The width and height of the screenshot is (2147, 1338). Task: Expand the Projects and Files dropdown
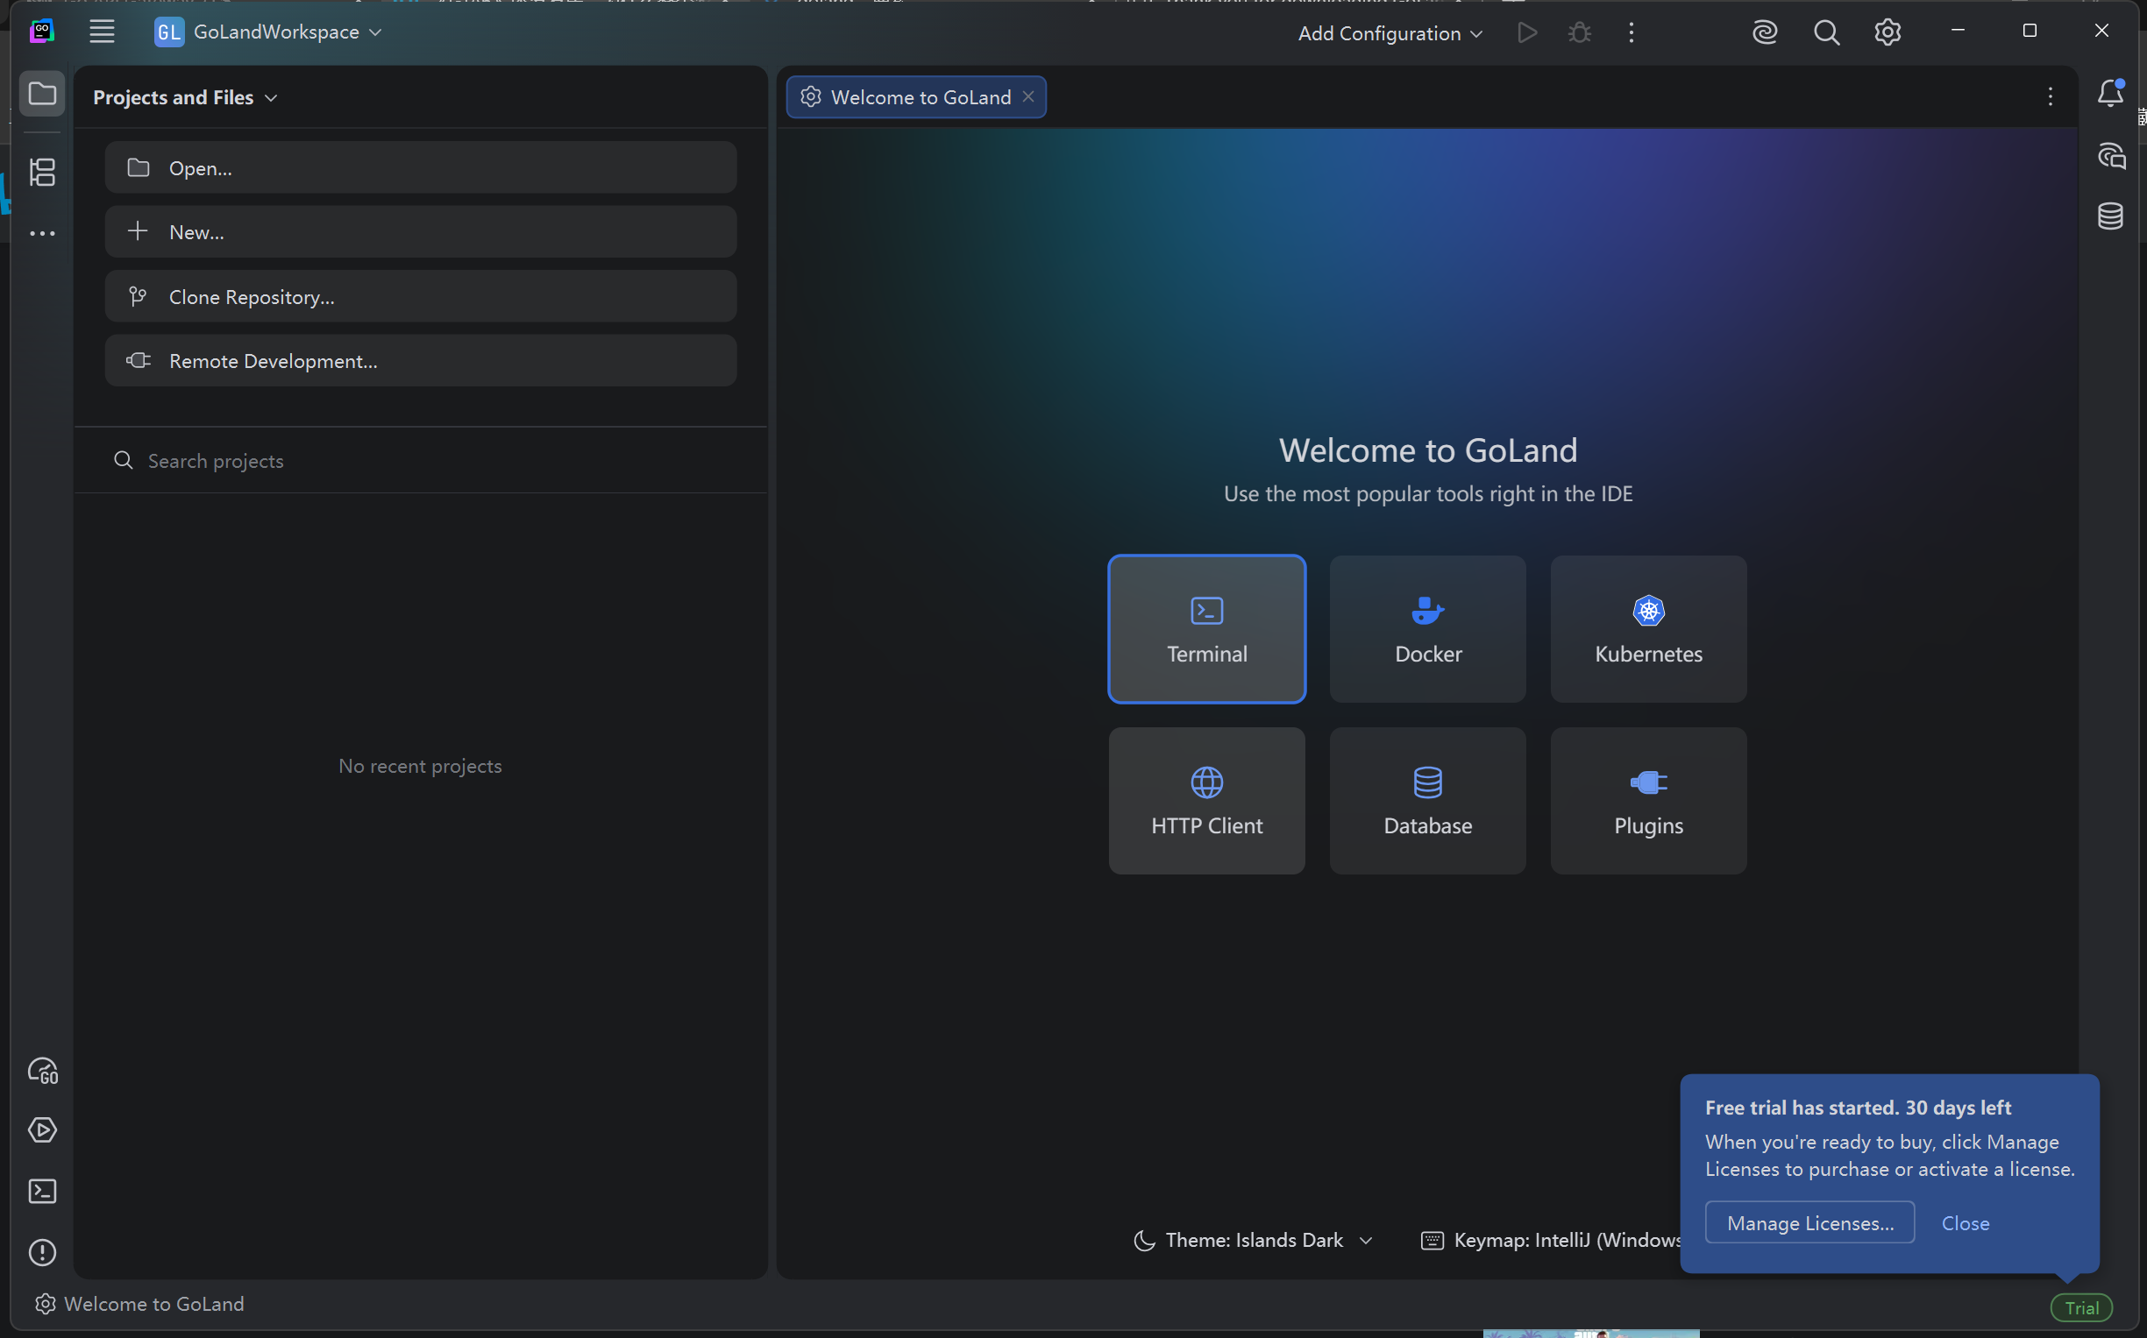pyautogui.click(x=185, y=96)
